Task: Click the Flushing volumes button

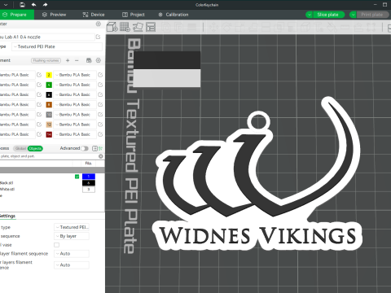Action: coord(46,60)
